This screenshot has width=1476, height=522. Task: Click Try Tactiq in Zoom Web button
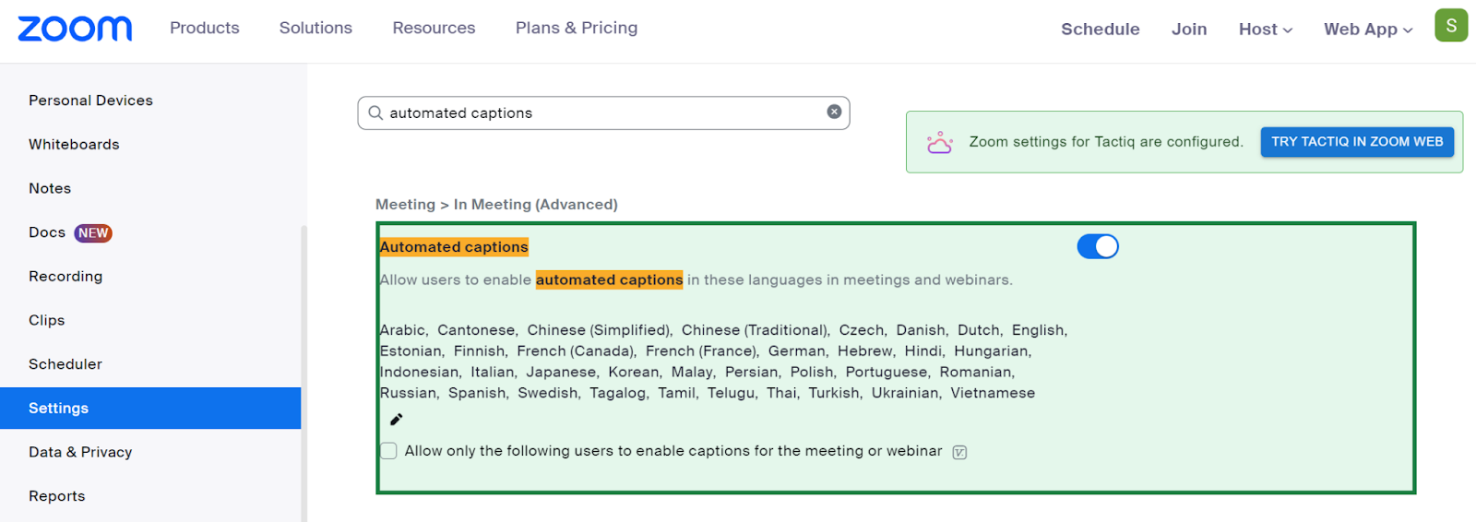click(x=1357, y=142)
